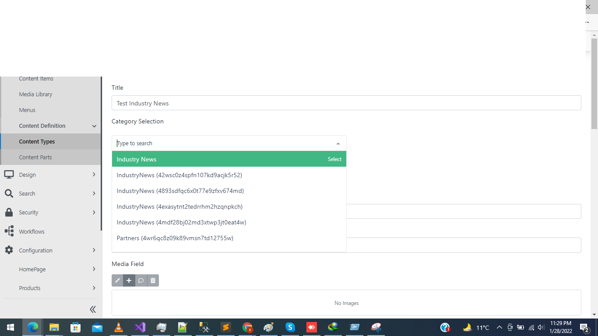Open Snipping tool from taskbar
This screenshot has width=598, height=336.
376,327
